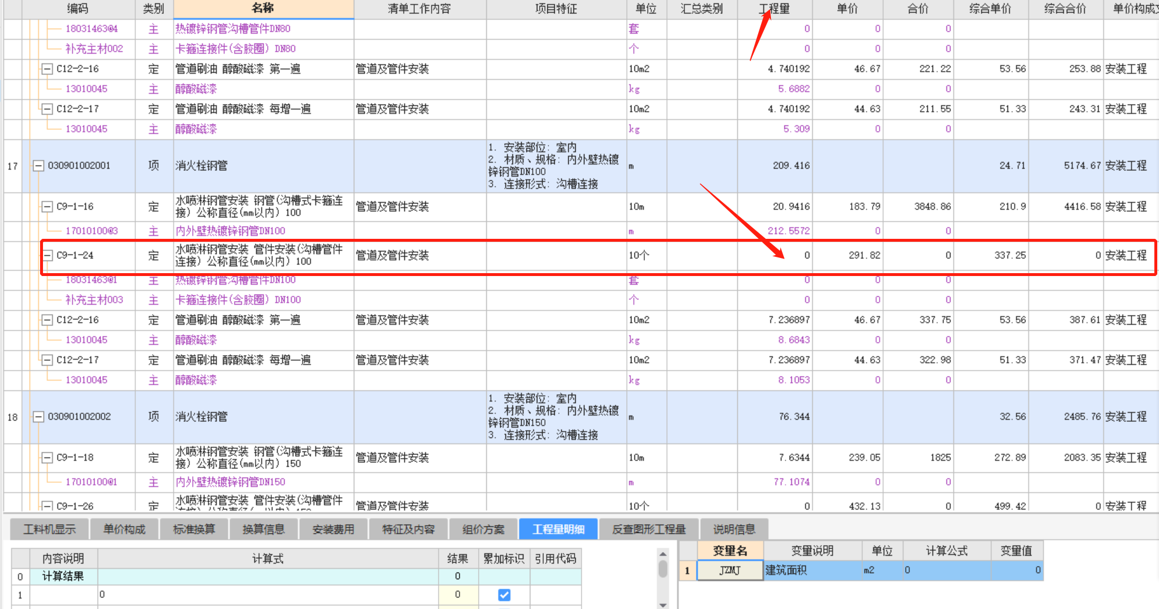This screenshot has width=1159, height=609.
Task: Switch to the 说明信息 tab
Action: tap(734, 529)
